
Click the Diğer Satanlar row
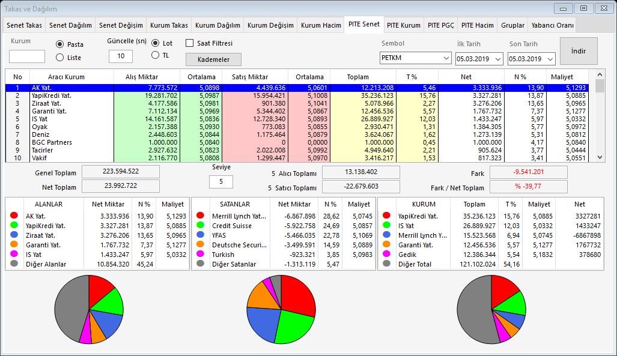[x=284, y=264]
